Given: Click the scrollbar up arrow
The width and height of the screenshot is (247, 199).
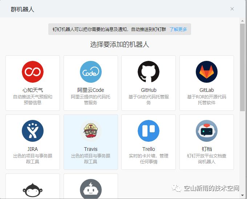Looking at the screenshot, I should tap(242, 21).
